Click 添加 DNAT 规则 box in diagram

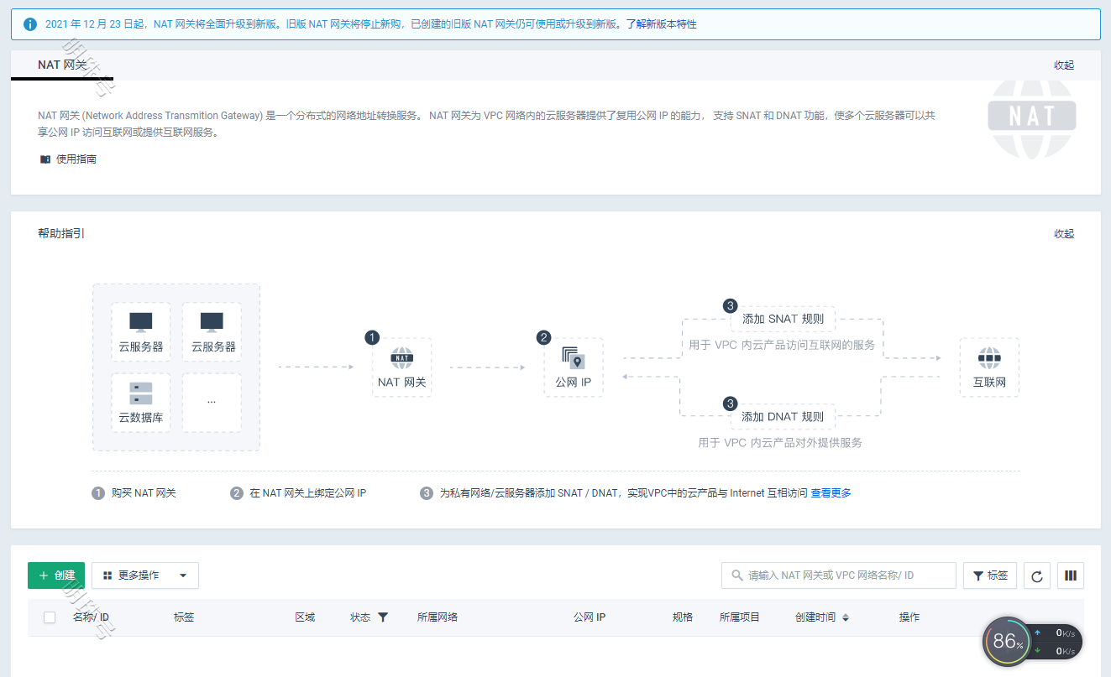(x=783, y=417)
